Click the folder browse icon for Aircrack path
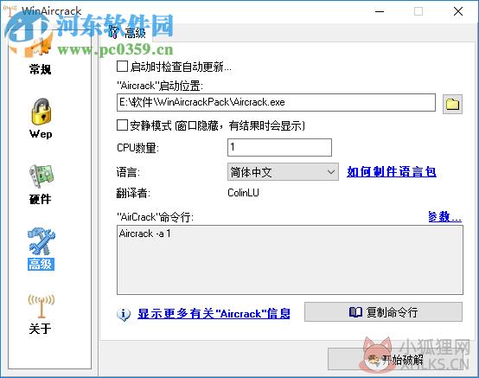Screen dimensions: 479x378 452,104
